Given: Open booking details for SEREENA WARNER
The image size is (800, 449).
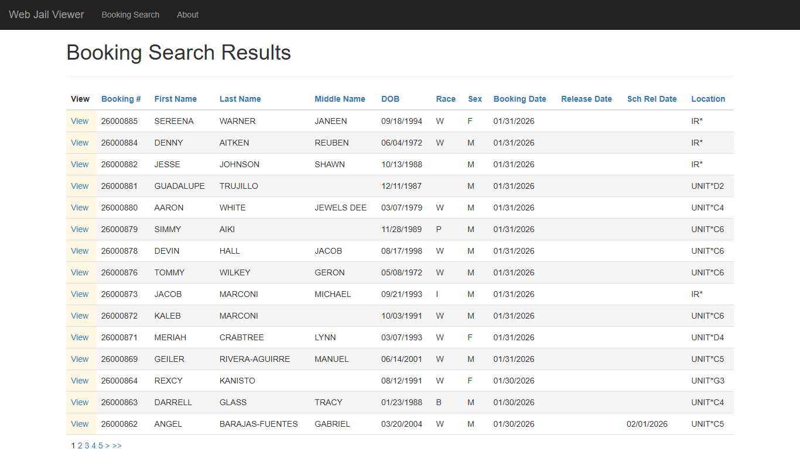Looking at the screenshot, I should tap(80, 121).
